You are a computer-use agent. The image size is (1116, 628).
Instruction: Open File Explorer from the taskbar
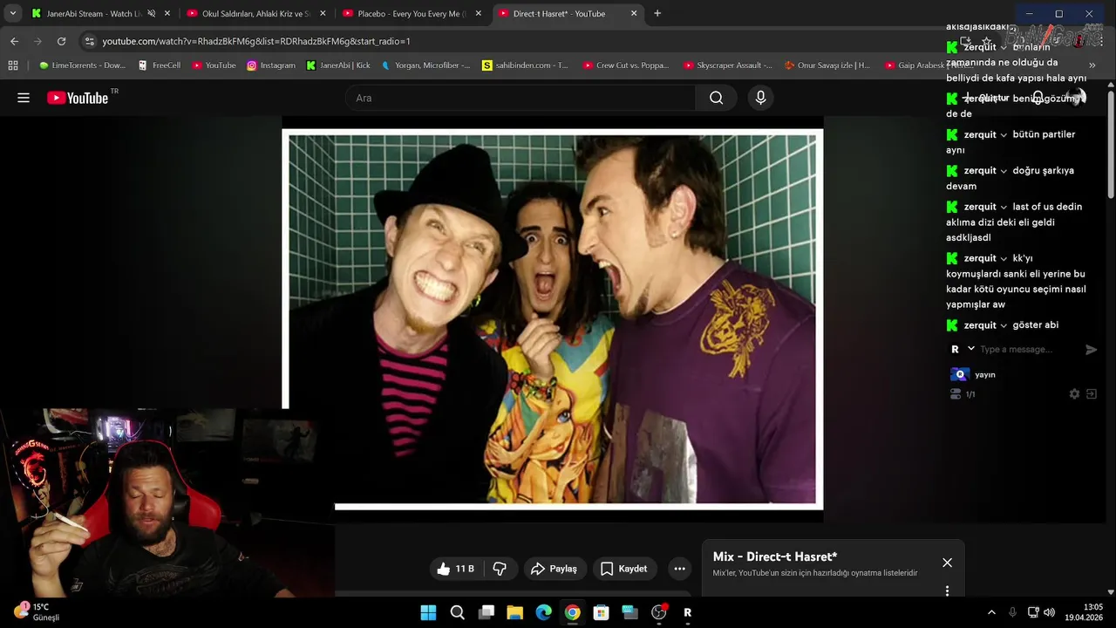(x=514, y=612)
